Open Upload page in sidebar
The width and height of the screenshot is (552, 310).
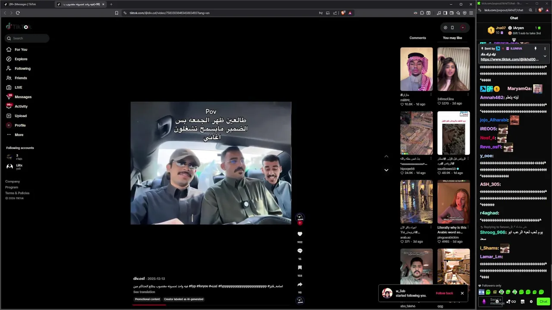pyautogui.click(x=17, y=116)
